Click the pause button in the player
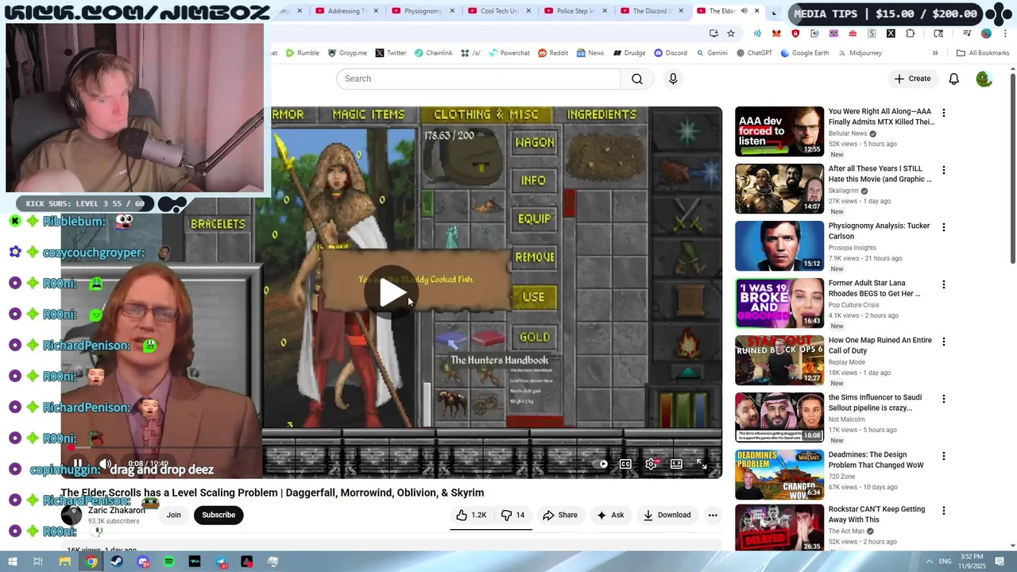1017x572 pixels. click(x=78, y=464)
